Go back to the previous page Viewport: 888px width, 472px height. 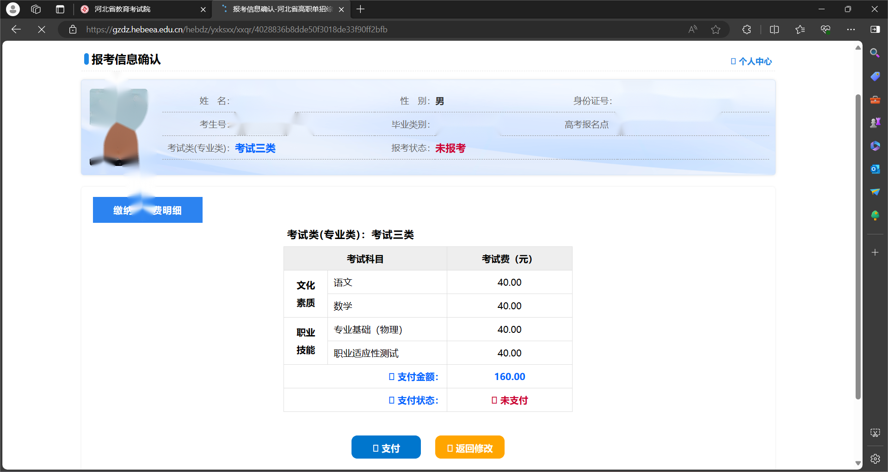click(16, 30)
